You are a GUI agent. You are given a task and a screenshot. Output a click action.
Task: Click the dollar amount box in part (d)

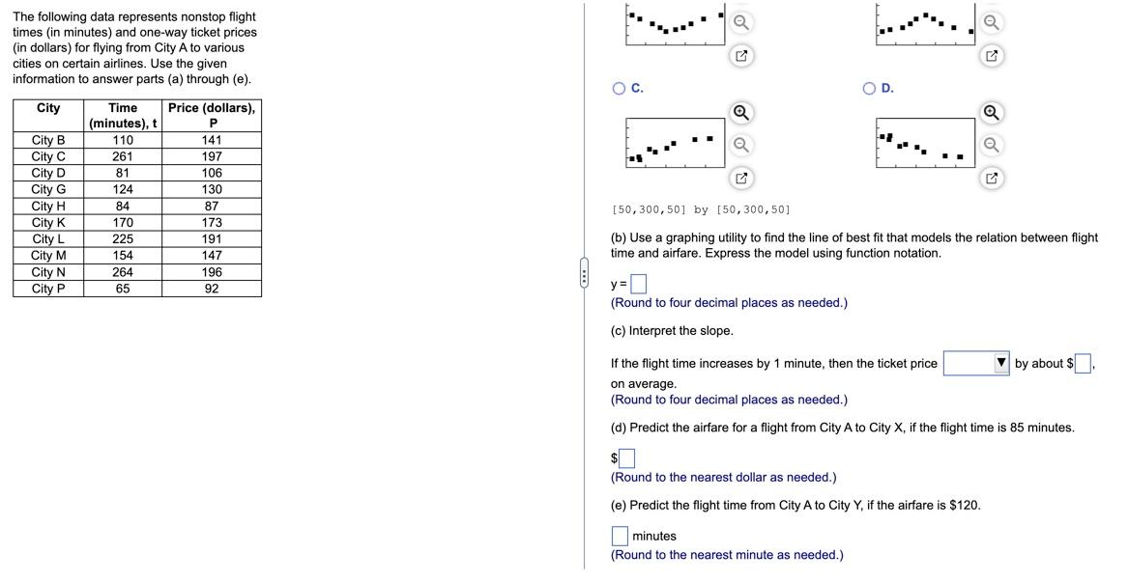[625, 459]
